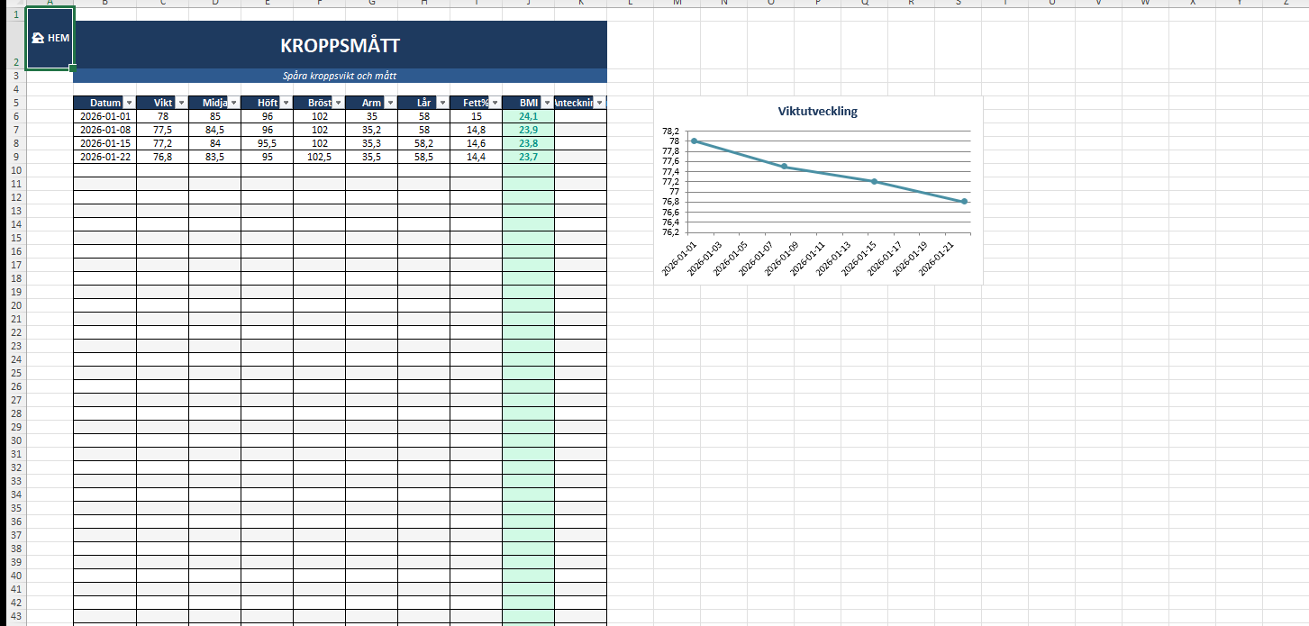This screenshot has height=626, width=1309.
Task: Open the Arm column filter dropdown
Action: click(390, 103)
